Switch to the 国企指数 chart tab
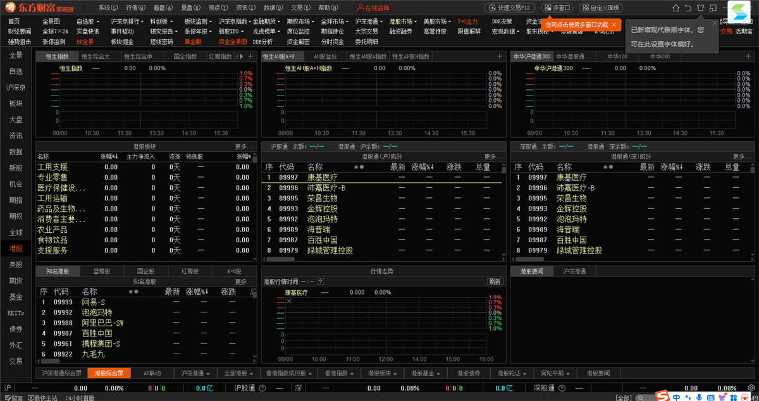This screenshot has height=401, width=759. [x=185, y=56]
